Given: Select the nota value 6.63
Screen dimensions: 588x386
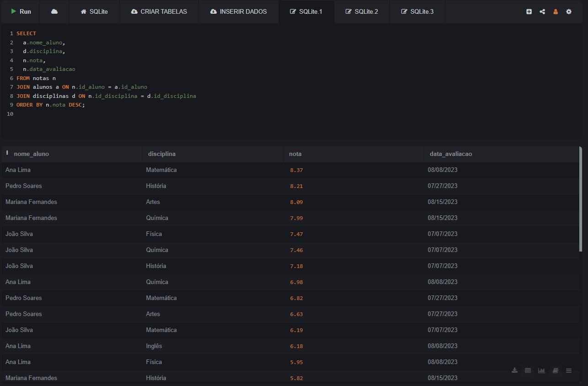Looking at the screenshot, I should point(296,314).
